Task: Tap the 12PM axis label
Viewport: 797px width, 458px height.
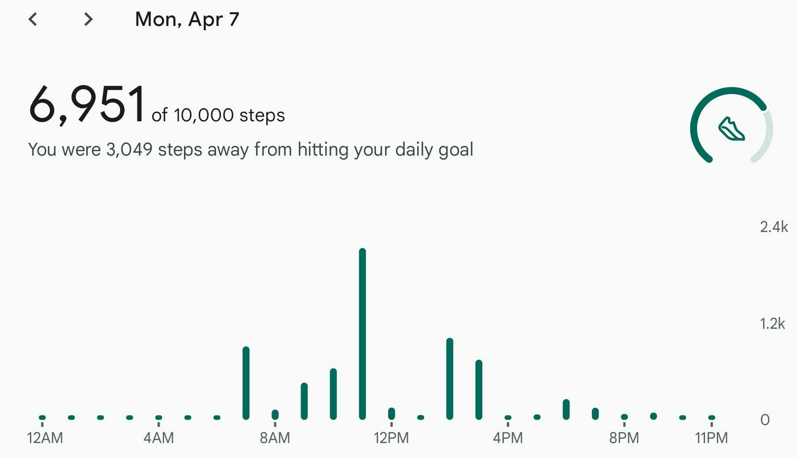Action: 391,438
